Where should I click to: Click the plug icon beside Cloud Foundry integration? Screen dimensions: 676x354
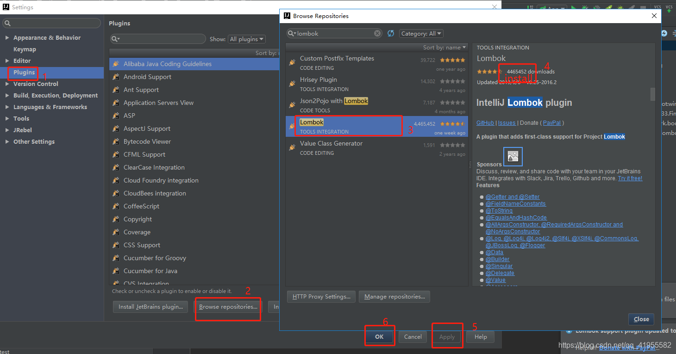(x=116, y=180)
